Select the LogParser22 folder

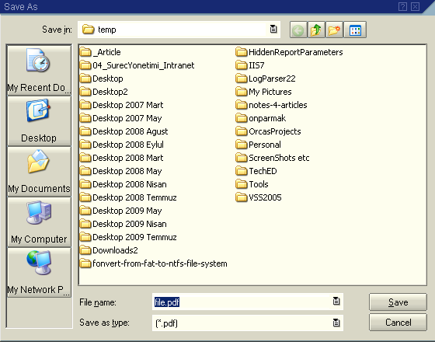[266, 79]
